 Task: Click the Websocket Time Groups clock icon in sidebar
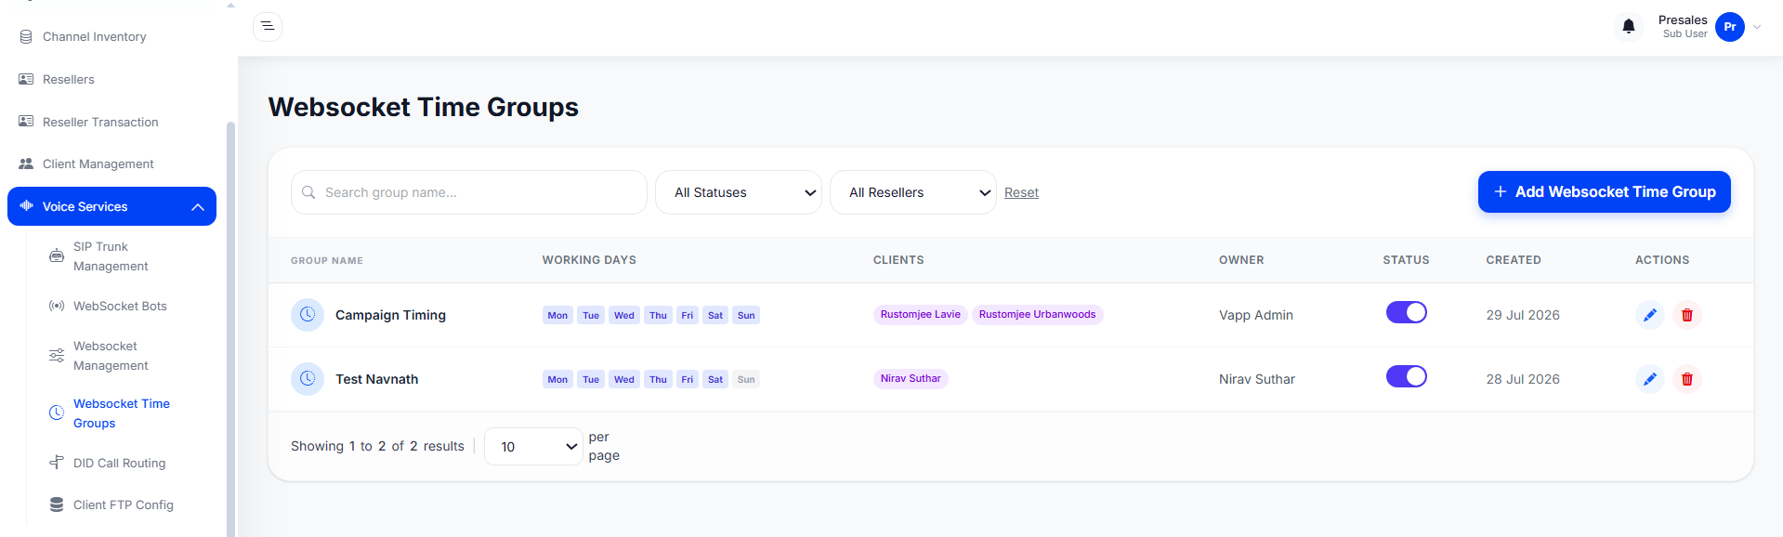click(x=57, y=413)
